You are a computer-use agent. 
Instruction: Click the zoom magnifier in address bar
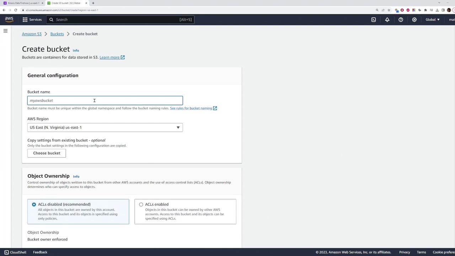[x=377, y=10]
